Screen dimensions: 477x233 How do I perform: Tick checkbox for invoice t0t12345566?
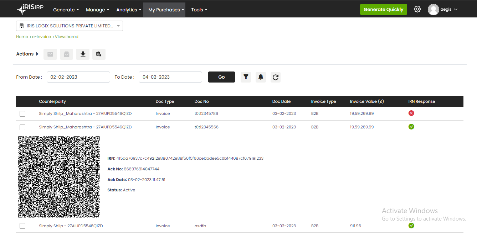pos(22,127)
